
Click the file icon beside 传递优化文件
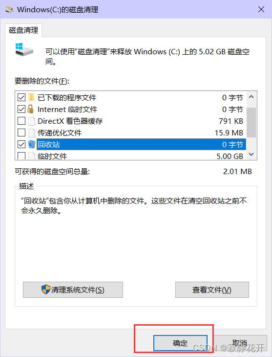(32, 133)
